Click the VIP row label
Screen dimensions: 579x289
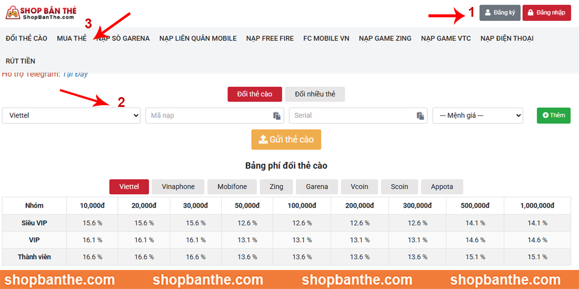[34, 240]
